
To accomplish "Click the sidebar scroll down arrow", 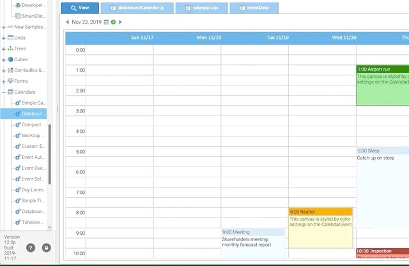I will click(x=50, y=228).
